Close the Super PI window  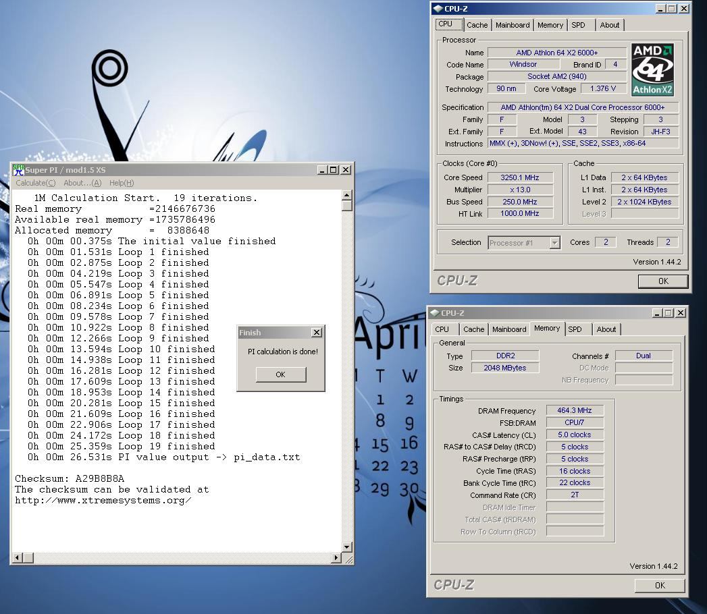point(346,170)
